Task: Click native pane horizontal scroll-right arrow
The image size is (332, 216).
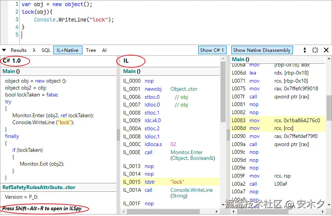Action: click(x=323, y=211)
